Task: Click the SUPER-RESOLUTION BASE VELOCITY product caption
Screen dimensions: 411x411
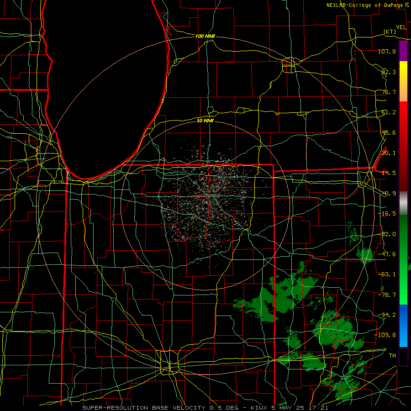Action: coord(144,408)
